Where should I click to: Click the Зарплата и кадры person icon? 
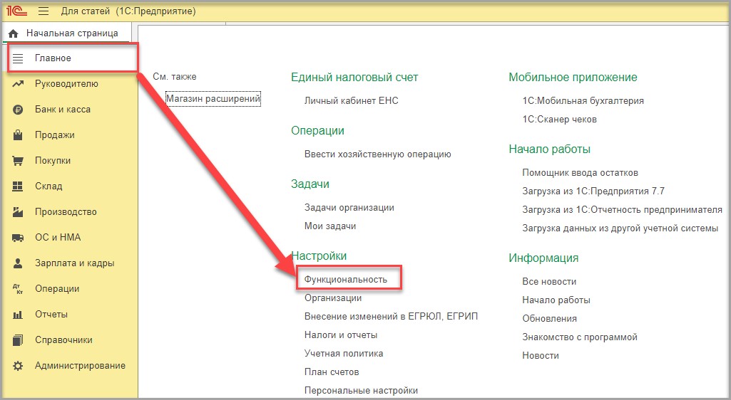pyautogui.click(x=18, y=263)
